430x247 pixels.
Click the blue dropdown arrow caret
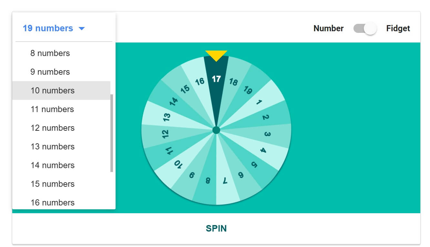tap(82, 29)
